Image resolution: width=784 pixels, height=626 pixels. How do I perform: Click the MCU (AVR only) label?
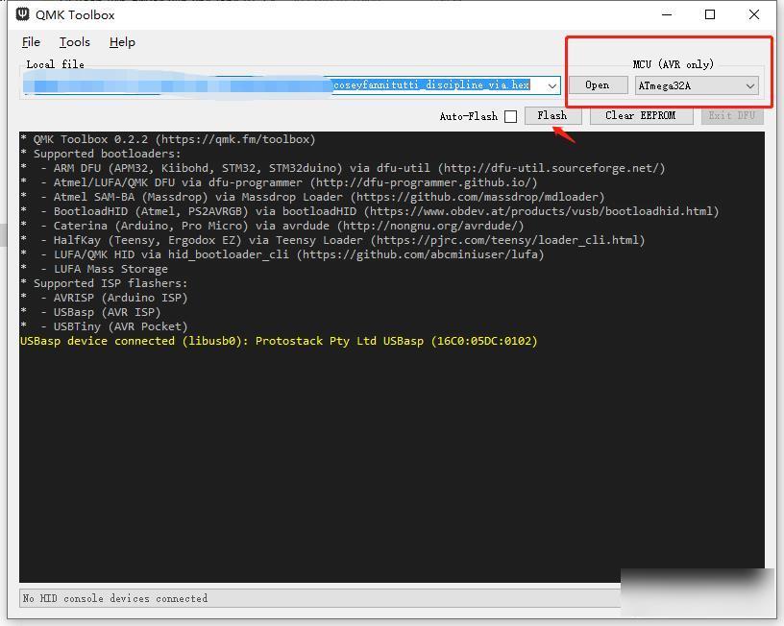(x=673, y=64)
